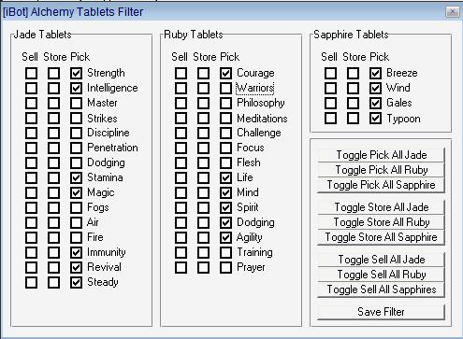Image resolution: width=463 pixels, height=339 pixels.
Task: Check Pick for Training ruby tablet
Action: (x=225, y=252)
